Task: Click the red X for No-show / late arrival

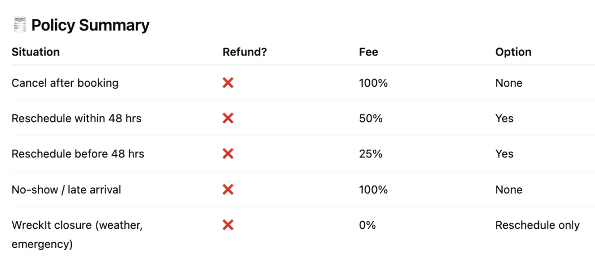Action: click(x=228, y=190)
